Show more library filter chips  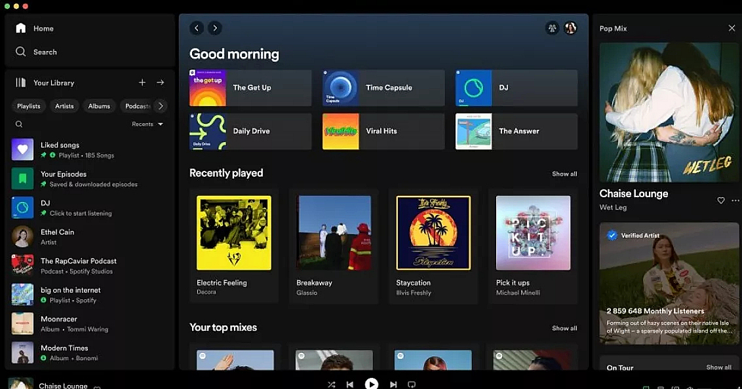[x=161, y=106]
